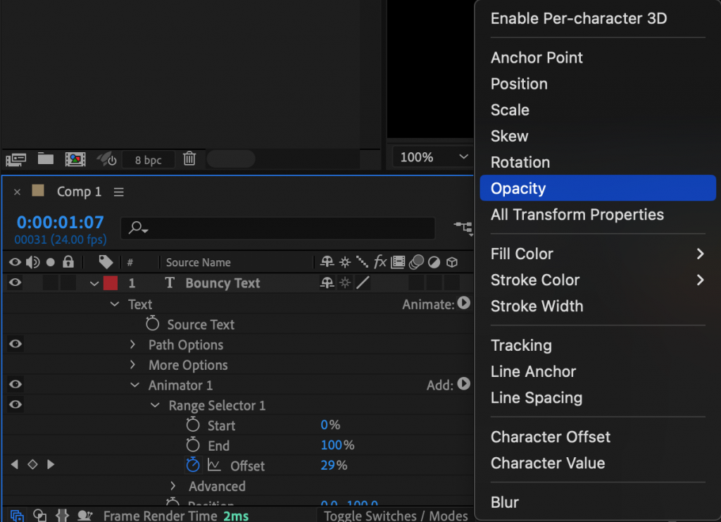This screenshot has width=721, height=522.
Task: Select Opacity from the Animate menu
Action: click(518, 187)
